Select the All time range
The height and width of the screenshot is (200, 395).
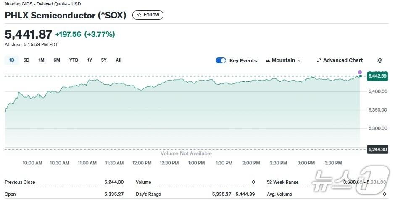click(118, 60)
